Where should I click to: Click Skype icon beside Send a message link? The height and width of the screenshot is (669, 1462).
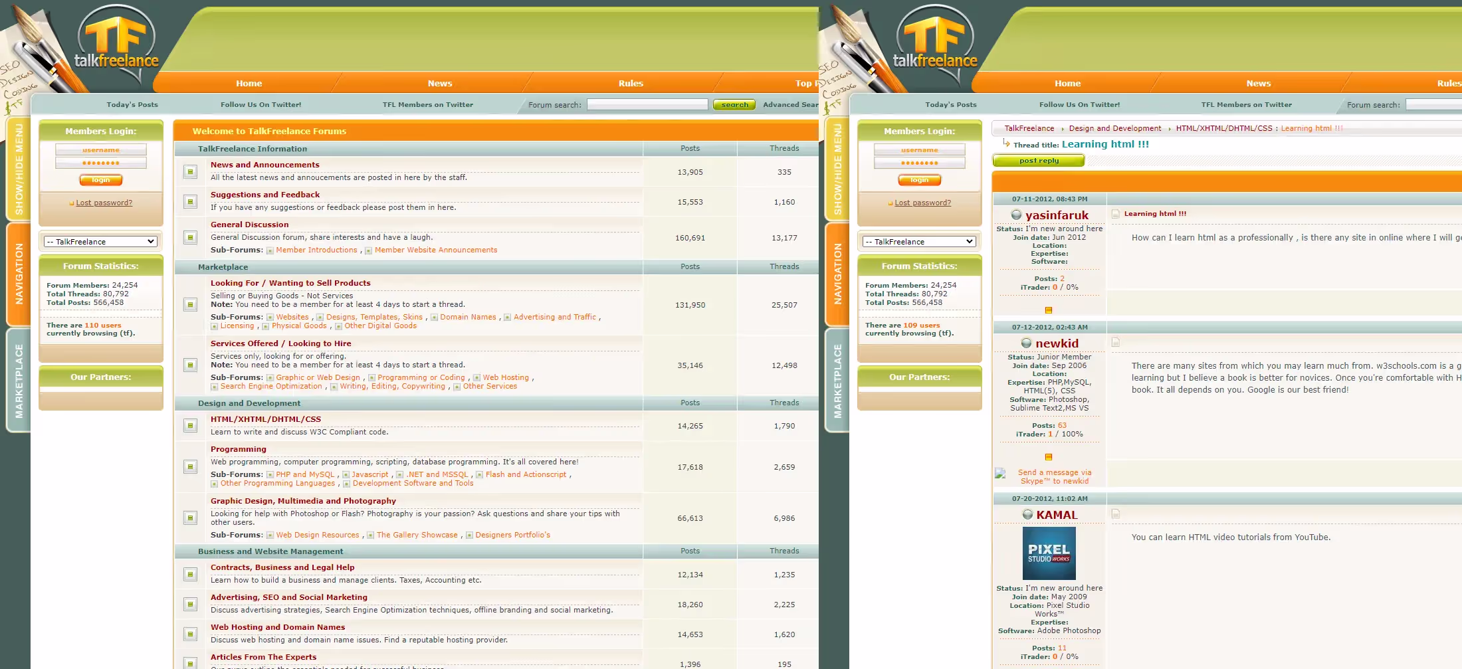click(x=1000, y=474)
